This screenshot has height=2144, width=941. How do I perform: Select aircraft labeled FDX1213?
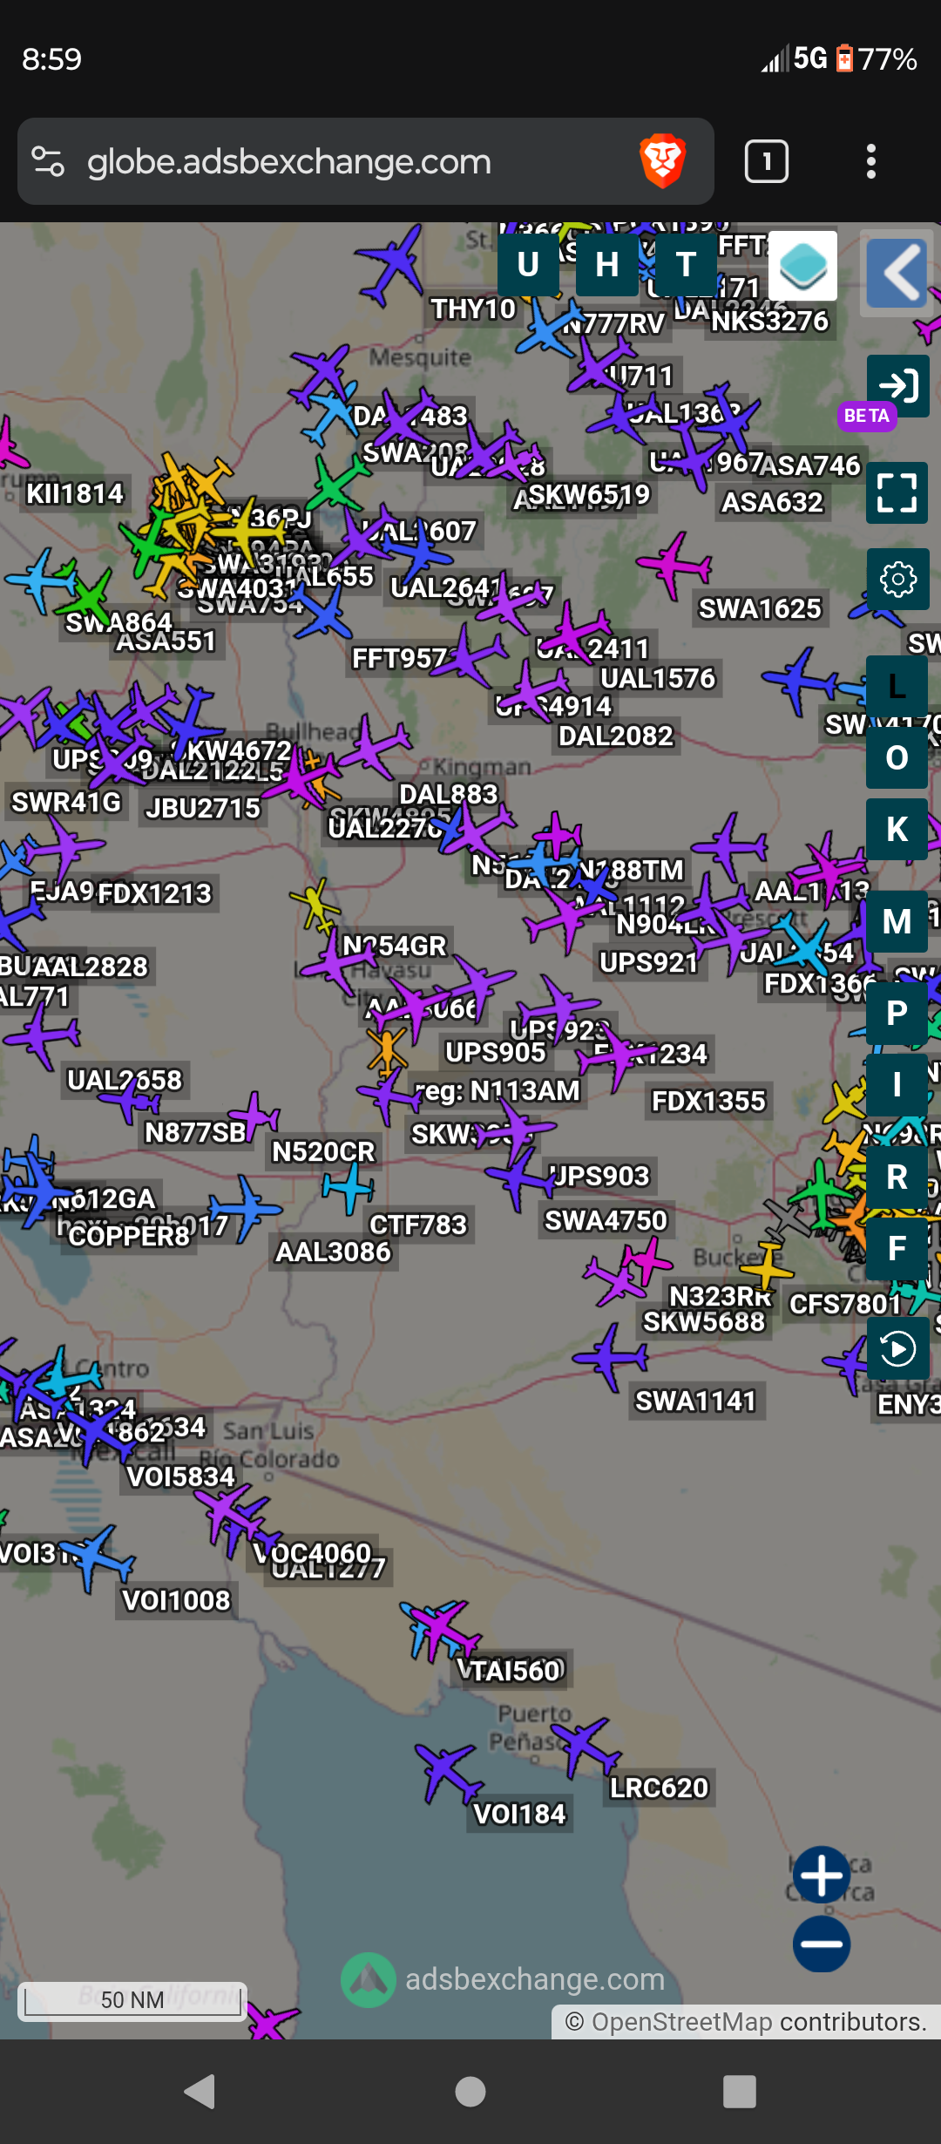tap(63, 845)
